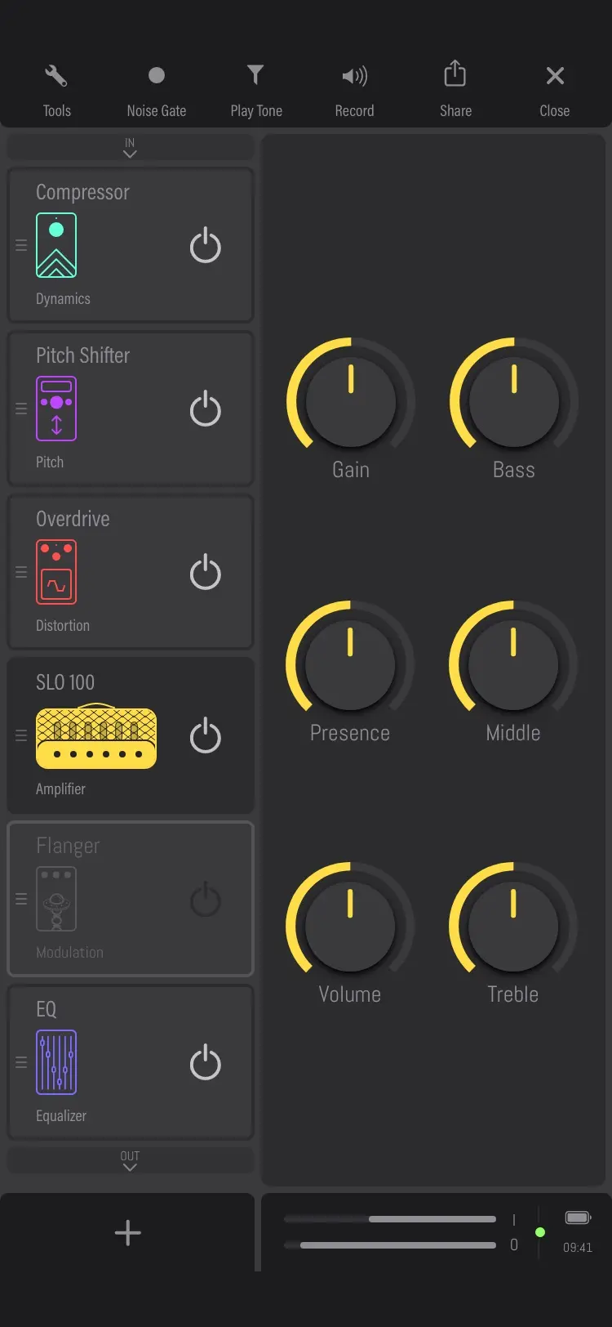Open the Tools wrench icon
Screen dimensions: 612x1327
coord(56,76)
